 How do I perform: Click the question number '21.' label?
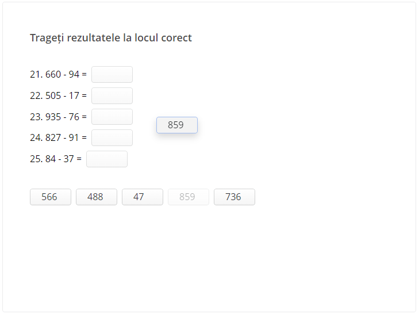(36, 75)
